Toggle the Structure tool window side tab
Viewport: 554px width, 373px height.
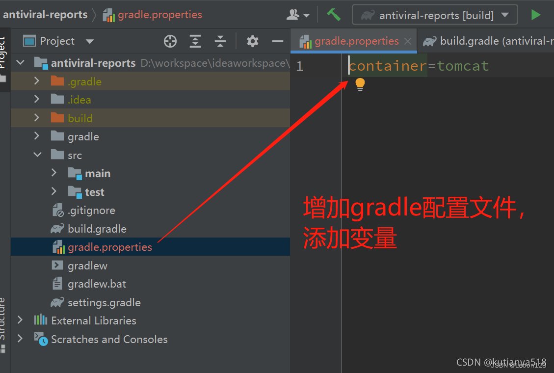click(3, 325)
